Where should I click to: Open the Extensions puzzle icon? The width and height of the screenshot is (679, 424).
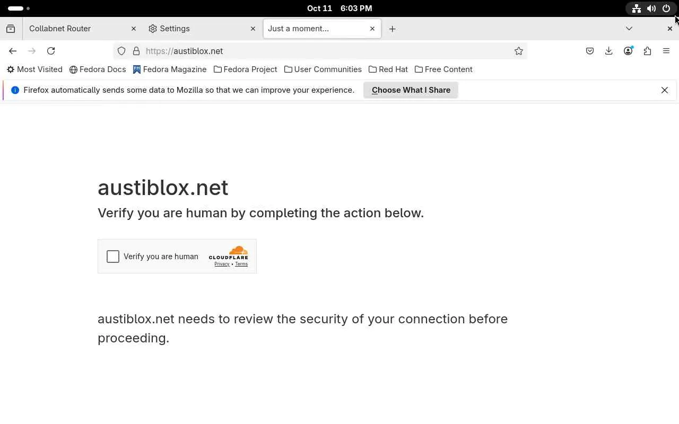click(647, 51)
